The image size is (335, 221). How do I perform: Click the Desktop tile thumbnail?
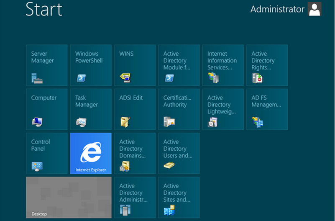69,197
